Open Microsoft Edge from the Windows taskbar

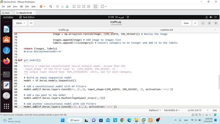[x=129, y=120]
